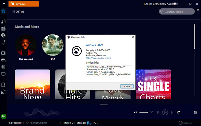Click the Home page title
The image size is (201, 126).
click(x=18, y=11)
